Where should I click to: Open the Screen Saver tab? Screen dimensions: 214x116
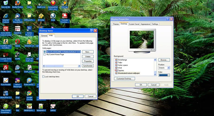point(134,24)
